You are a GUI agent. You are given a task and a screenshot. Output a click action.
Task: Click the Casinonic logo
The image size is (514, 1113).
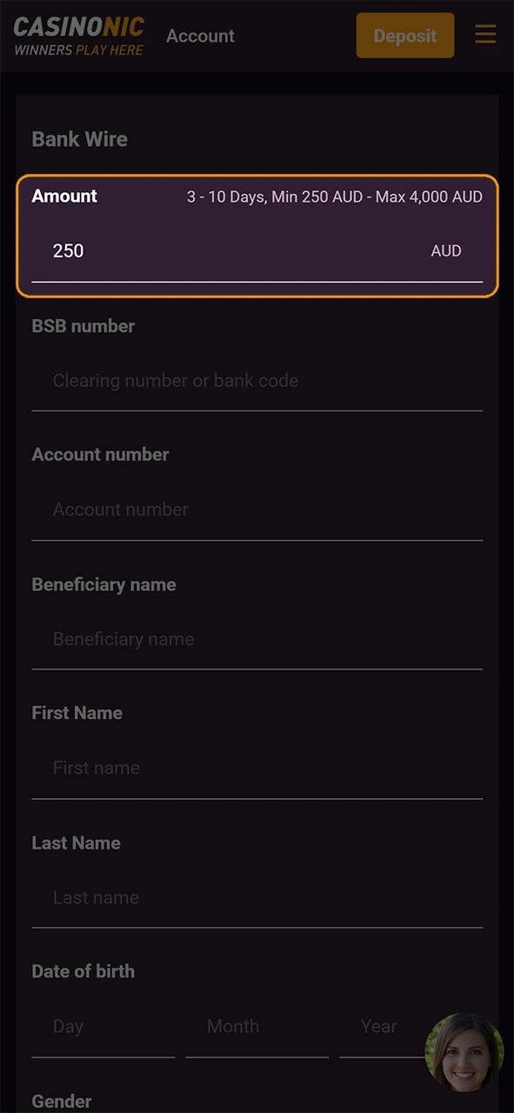tap(77, 35)
